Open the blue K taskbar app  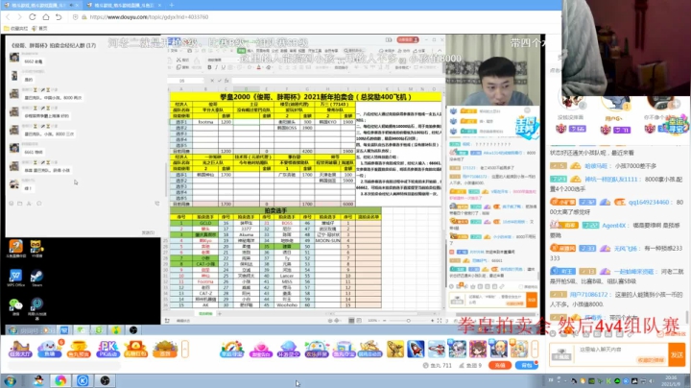pos(83,380)
